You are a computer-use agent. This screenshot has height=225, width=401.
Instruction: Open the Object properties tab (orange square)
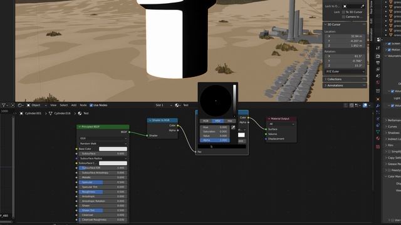click(378, 99)
